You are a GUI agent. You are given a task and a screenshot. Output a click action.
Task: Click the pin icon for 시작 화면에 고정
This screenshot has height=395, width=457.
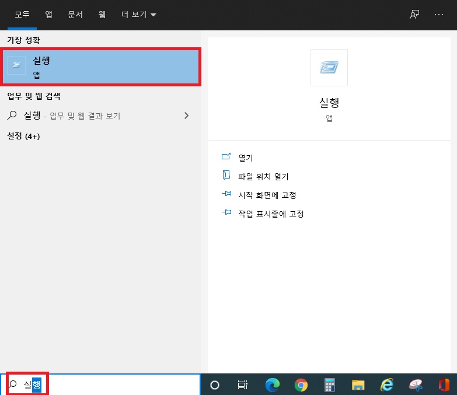[x=226, y=194]
